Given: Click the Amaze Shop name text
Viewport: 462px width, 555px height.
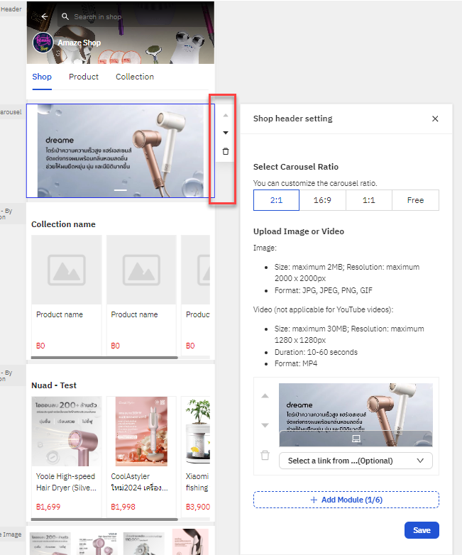Looking at the screenshot, I should click(x=79, y=43).
